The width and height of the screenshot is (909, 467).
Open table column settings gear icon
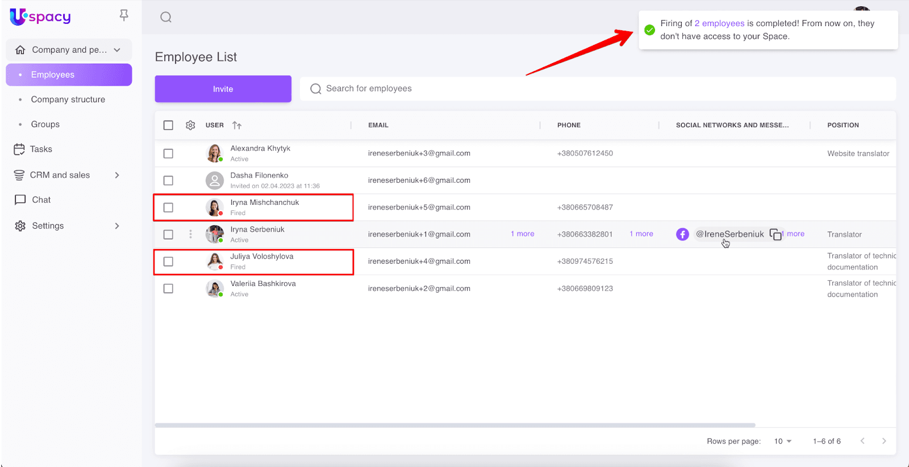coord(190,125)
